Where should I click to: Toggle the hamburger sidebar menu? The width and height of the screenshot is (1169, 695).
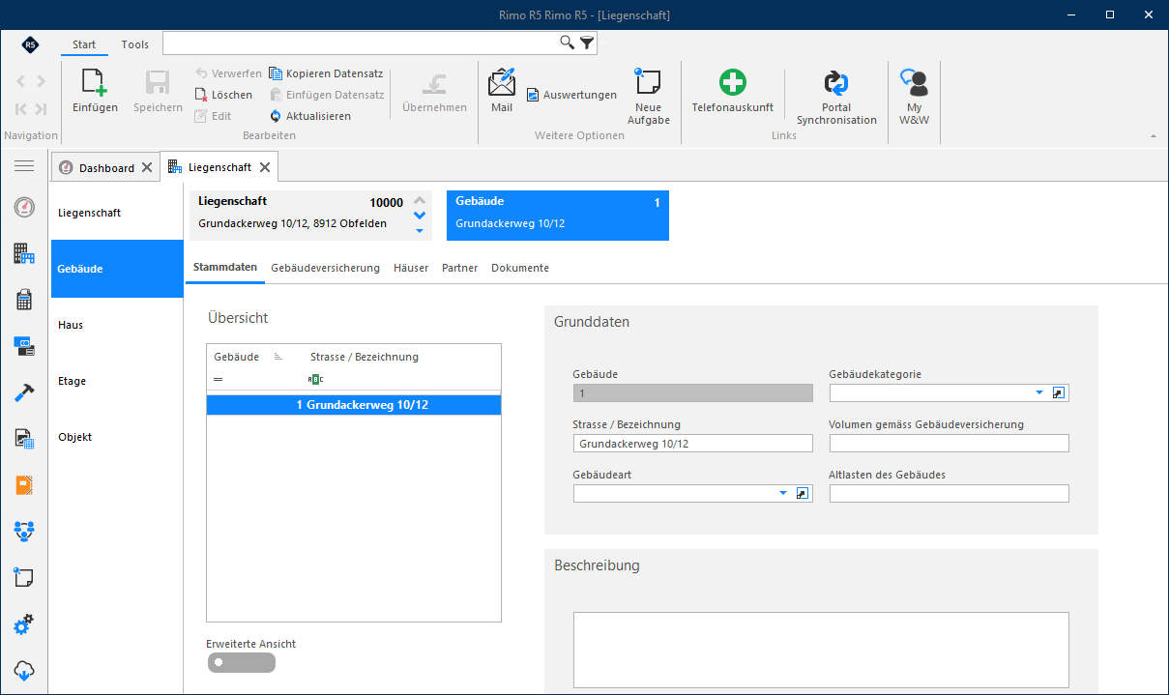tap(24, 166)
